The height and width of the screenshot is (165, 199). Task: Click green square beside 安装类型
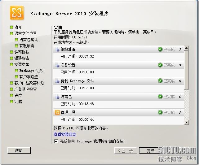click(x=11, y=64)
